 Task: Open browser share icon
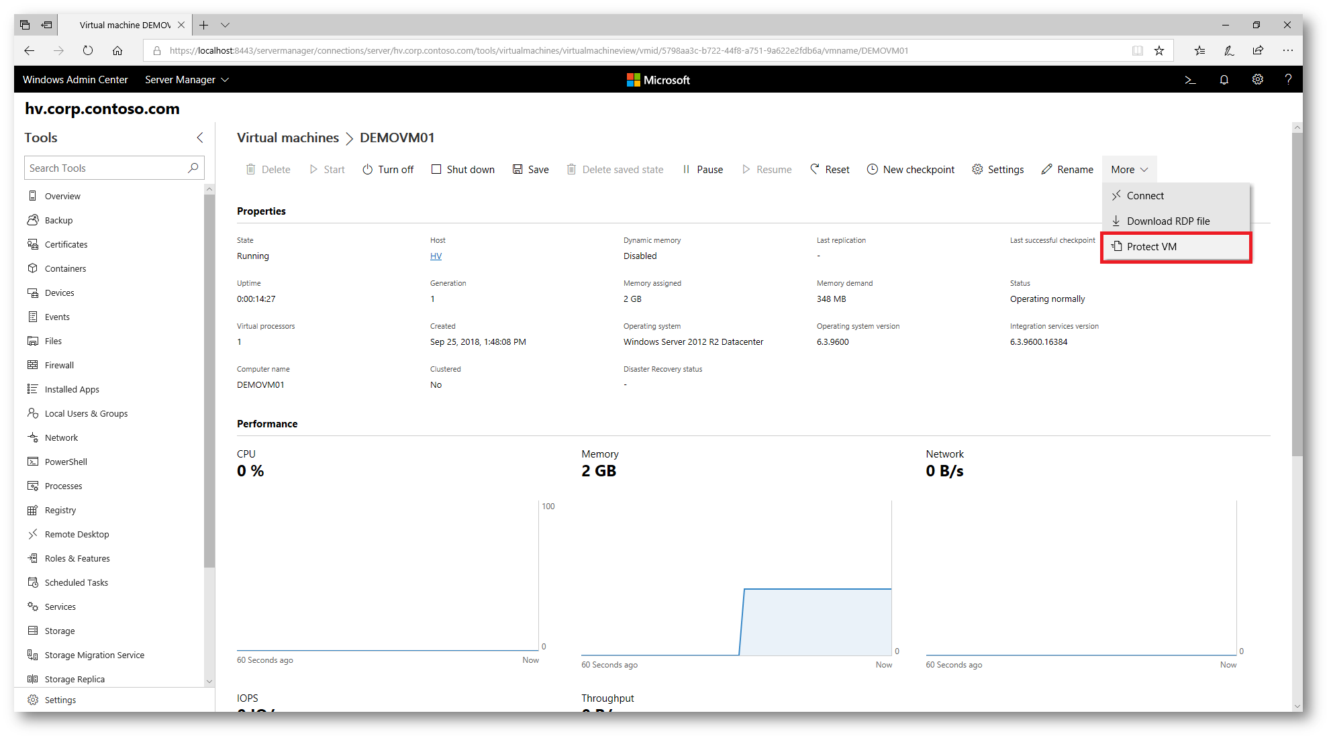(x=1258, y=50)
